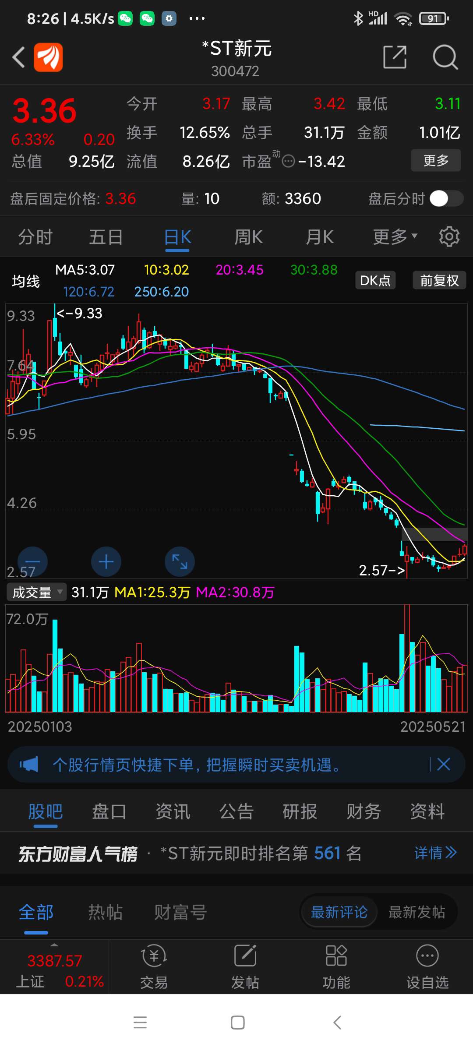
Task: Select the 日K chart tab
Action: coord(177,237)
